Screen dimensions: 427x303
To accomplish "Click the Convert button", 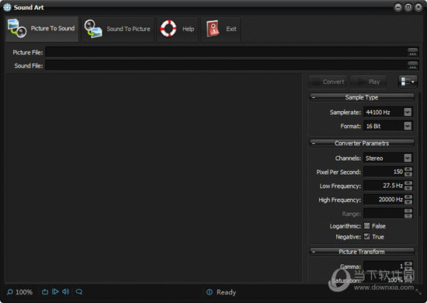I will 328,82.
